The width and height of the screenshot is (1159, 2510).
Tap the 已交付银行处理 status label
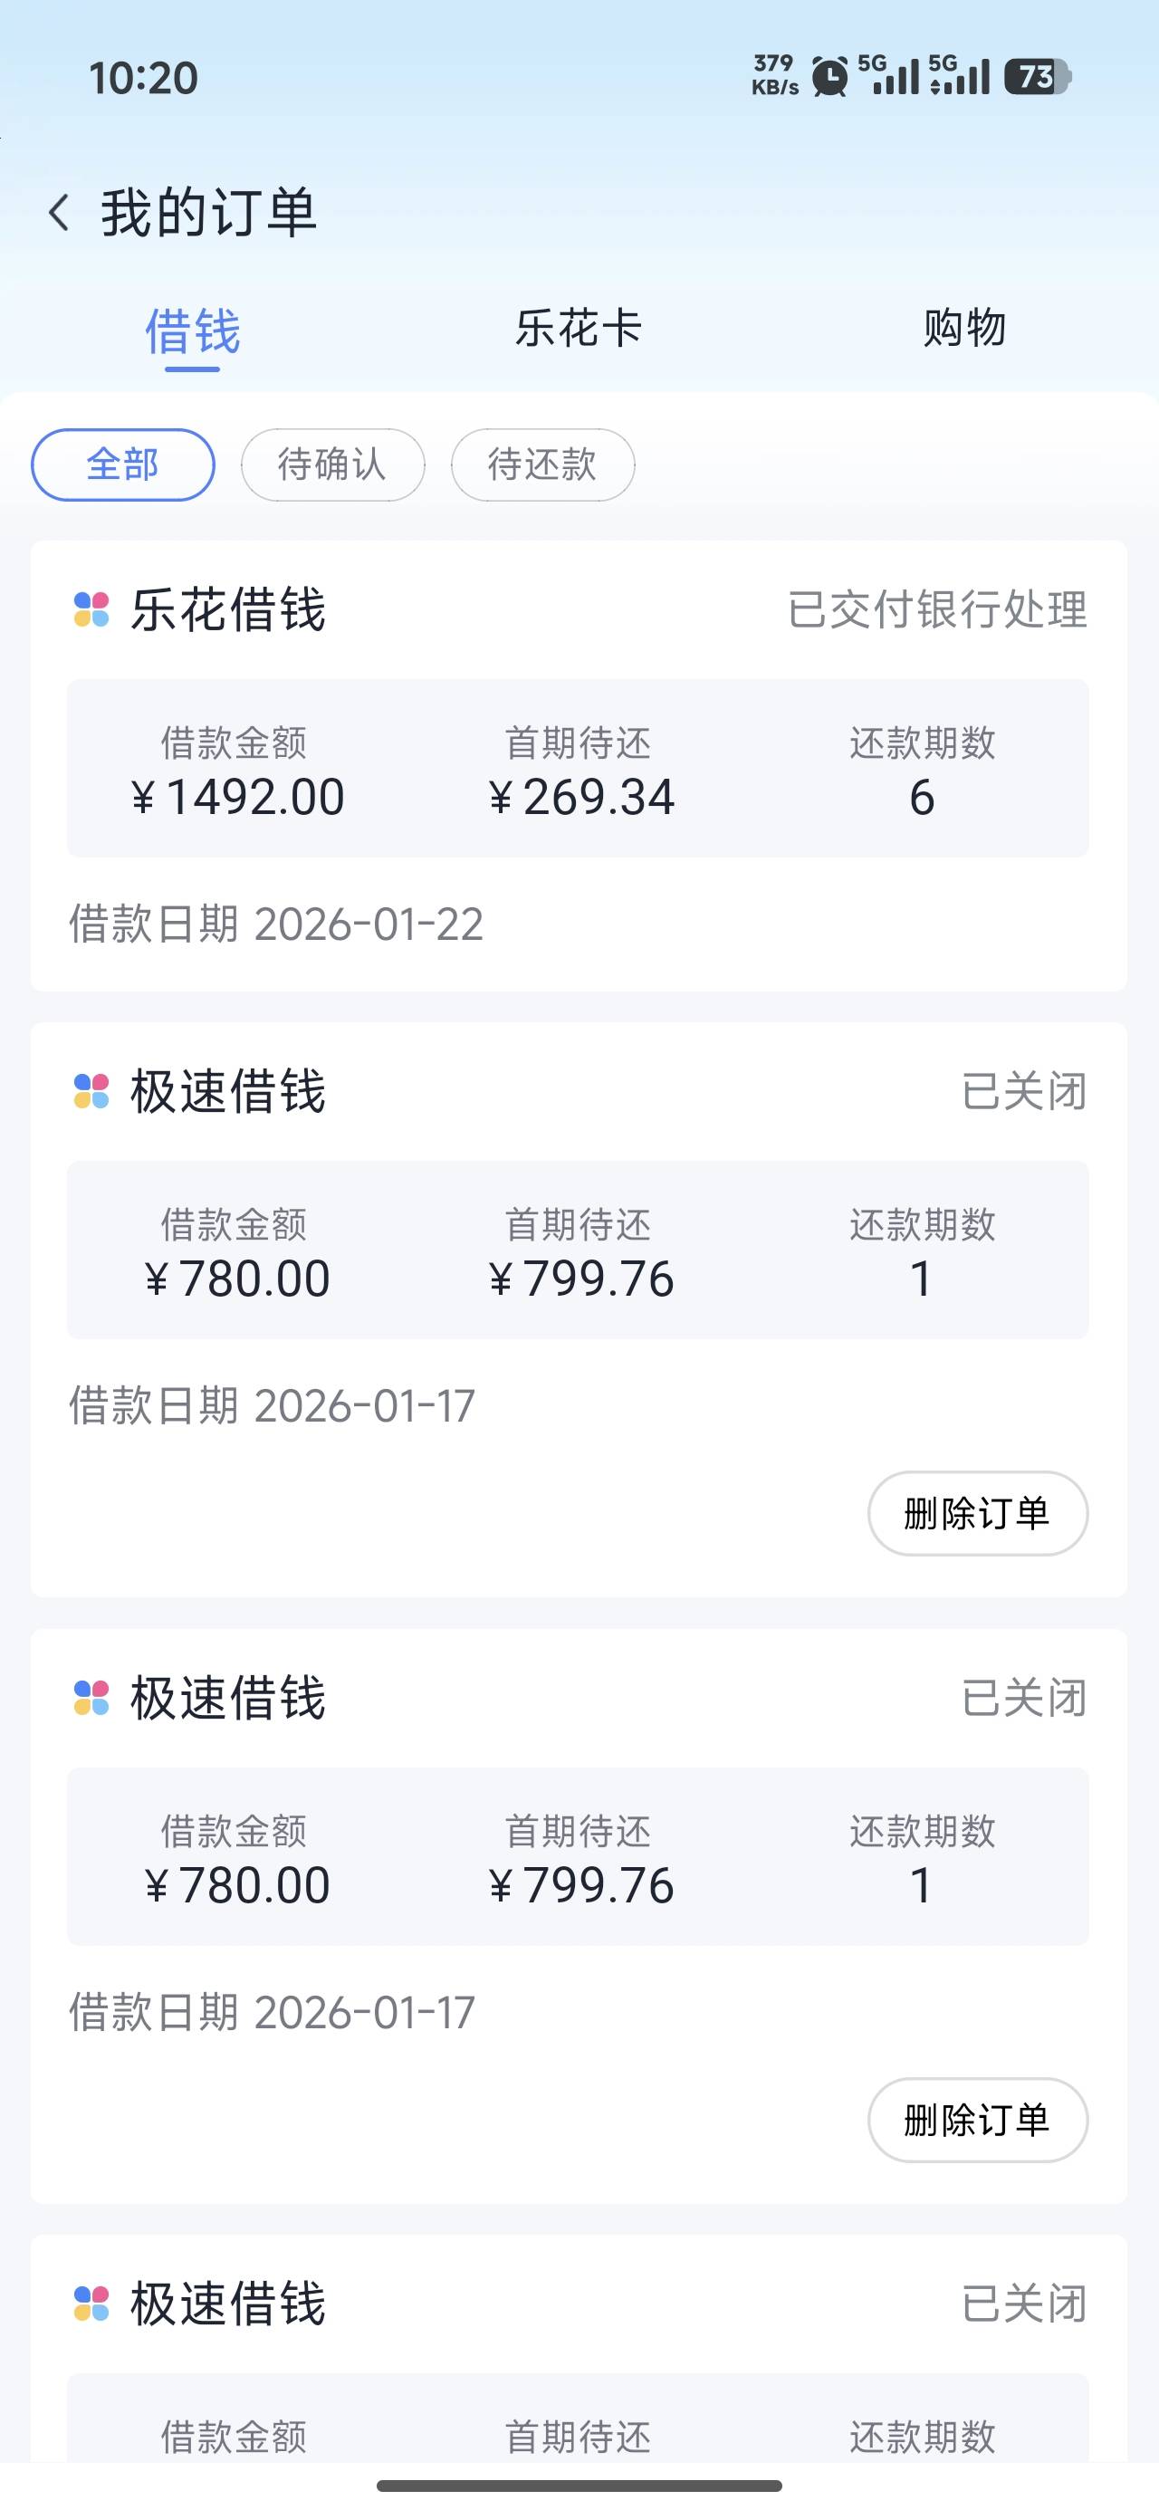[x=937, y=610]
